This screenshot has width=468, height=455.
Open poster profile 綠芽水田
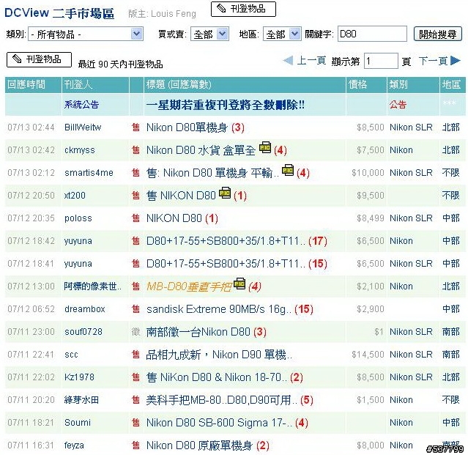(81, 400)
